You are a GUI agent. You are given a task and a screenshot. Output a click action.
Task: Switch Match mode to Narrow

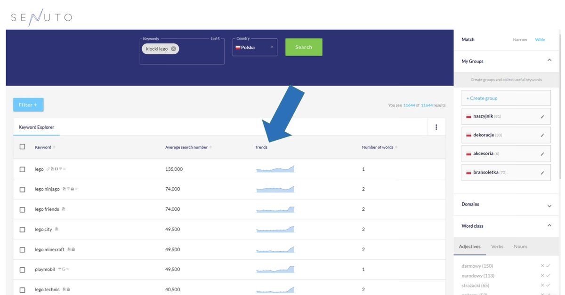[520, 40]
